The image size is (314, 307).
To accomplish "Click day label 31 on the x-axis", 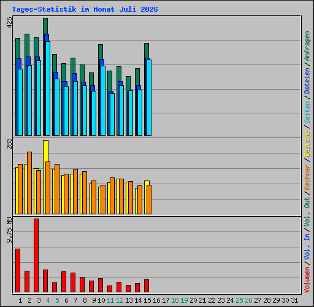I will [294, 300].
